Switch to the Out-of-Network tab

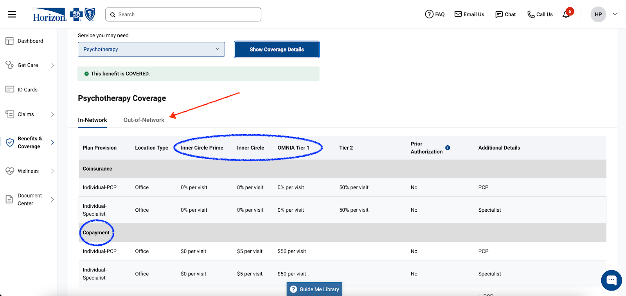(144, 120)
